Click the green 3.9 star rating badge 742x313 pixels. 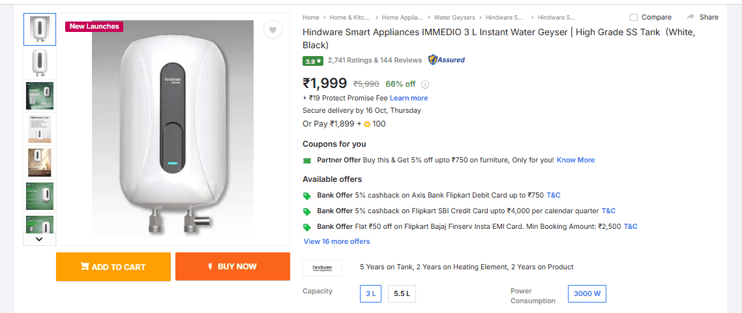point(313,61)
